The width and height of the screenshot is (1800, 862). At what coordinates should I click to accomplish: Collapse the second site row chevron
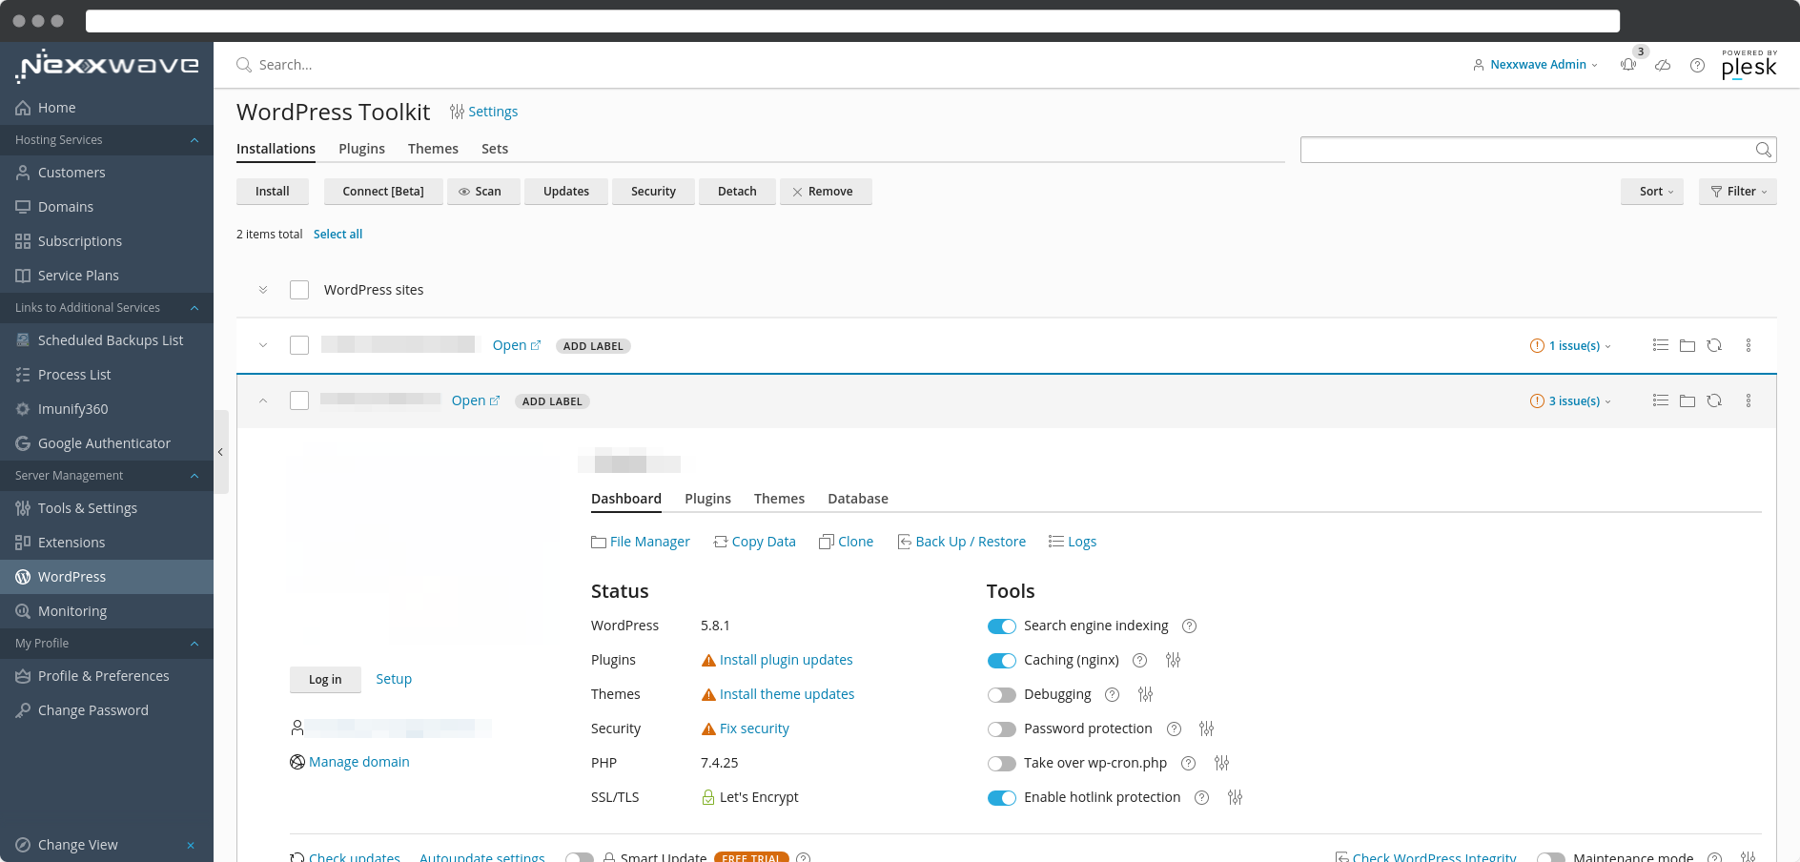pyautogui.click(x=263, y=400)
